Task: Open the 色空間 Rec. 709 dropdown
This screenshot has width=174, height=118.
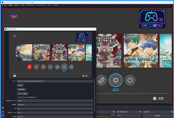Action: [x=55, y=117]
